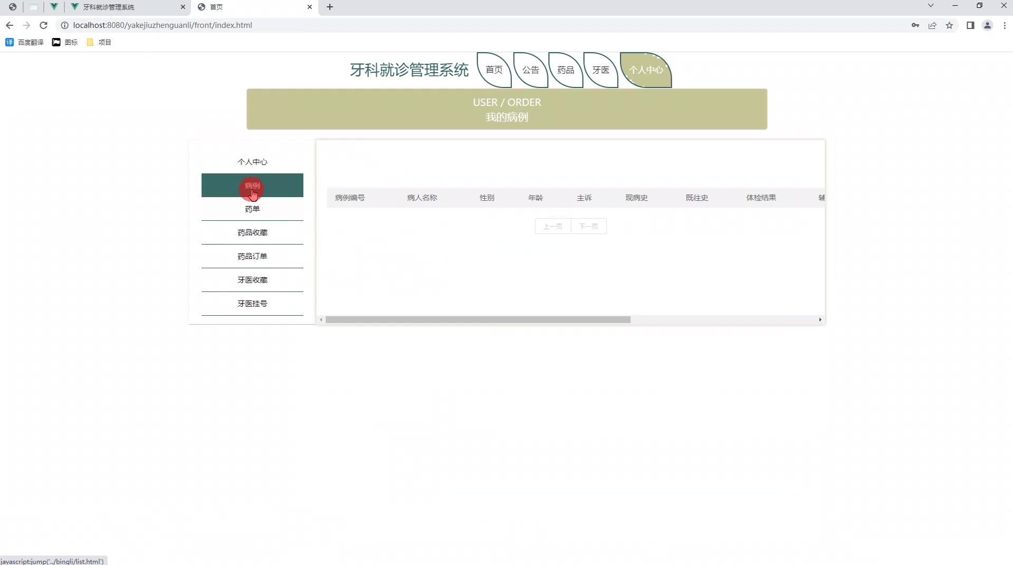Open the 项目 bookmarks folder

coord(99,42)
